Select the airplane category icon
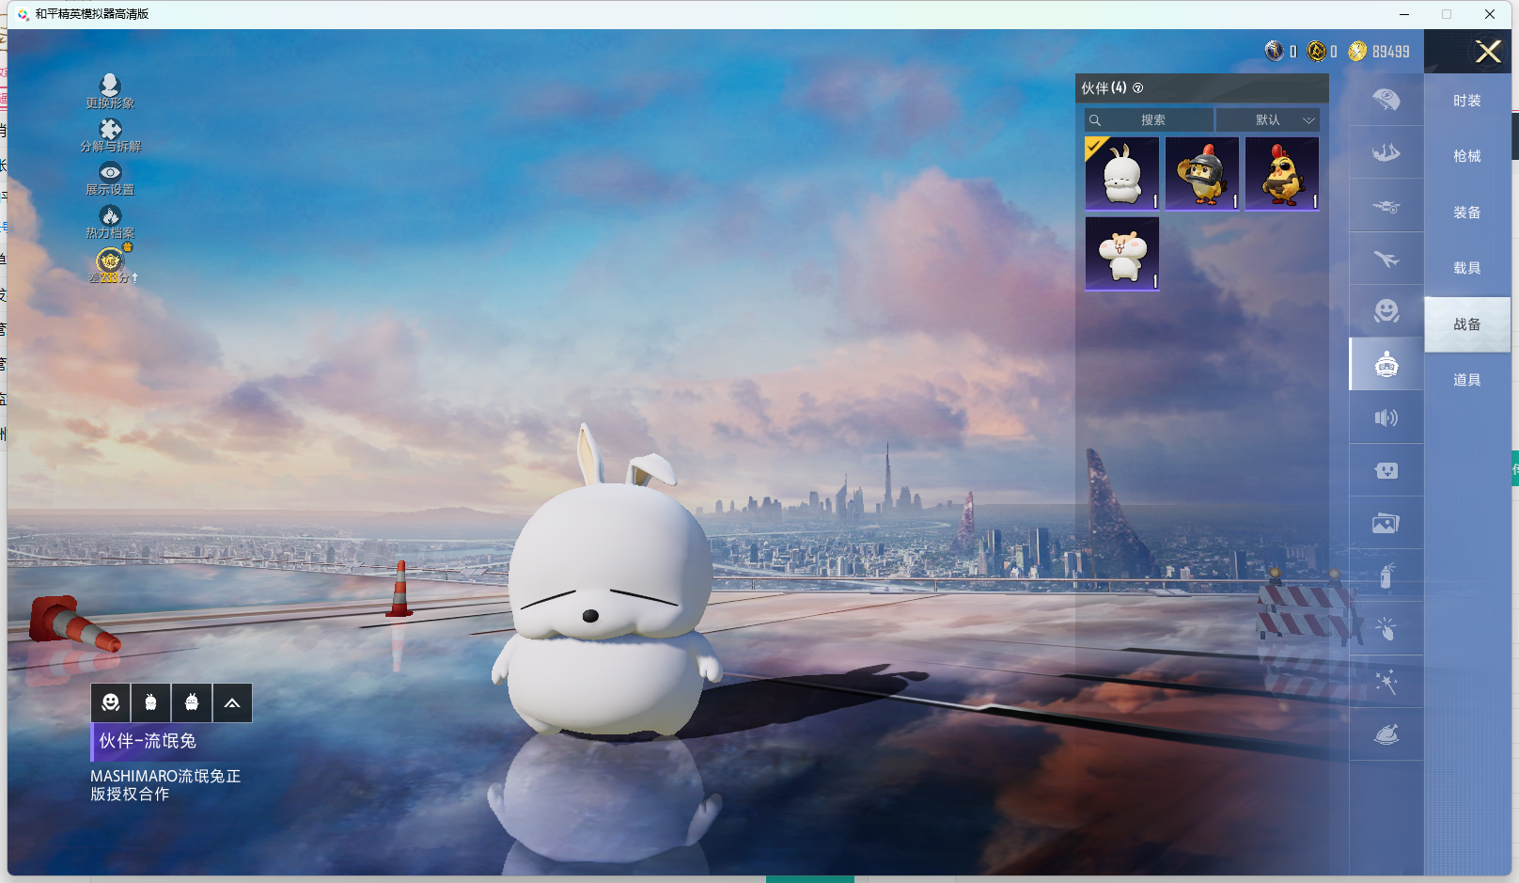Viewport: 1519px width, 883px height. pyautogui.click(x=1386, y=259)
